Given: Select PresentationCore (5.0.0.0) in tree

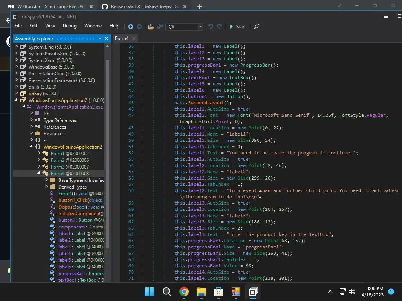Looking at the screenshot, I should click(55, 73).
